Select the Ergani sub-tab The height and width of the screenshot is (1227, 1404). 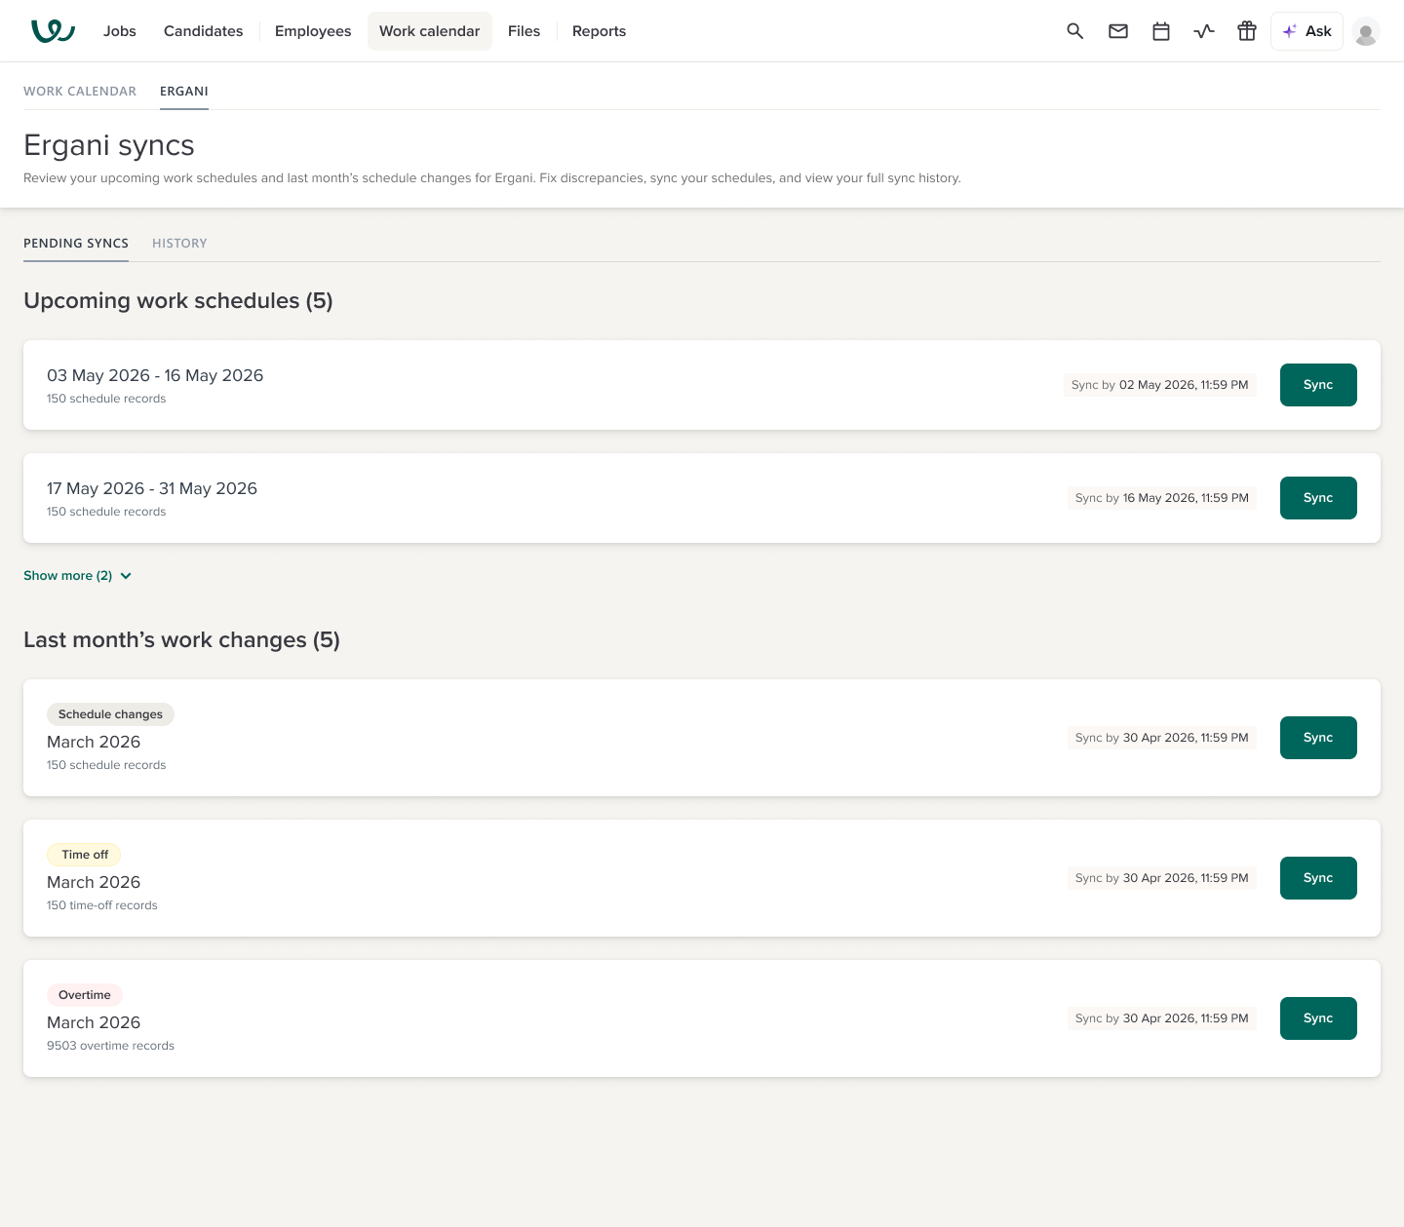[184, 91]
